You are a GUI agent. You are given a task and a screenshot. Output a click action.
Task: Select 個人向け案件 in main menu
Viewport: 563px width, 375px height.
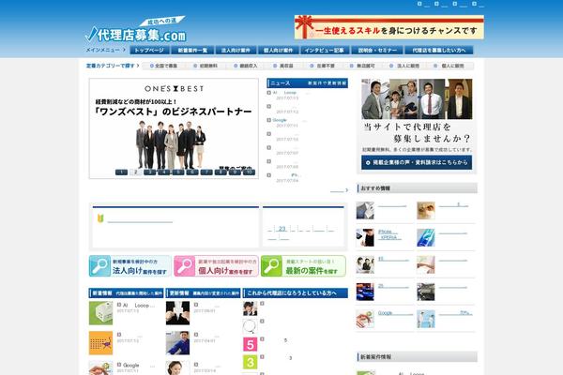(x=279, y=51)
